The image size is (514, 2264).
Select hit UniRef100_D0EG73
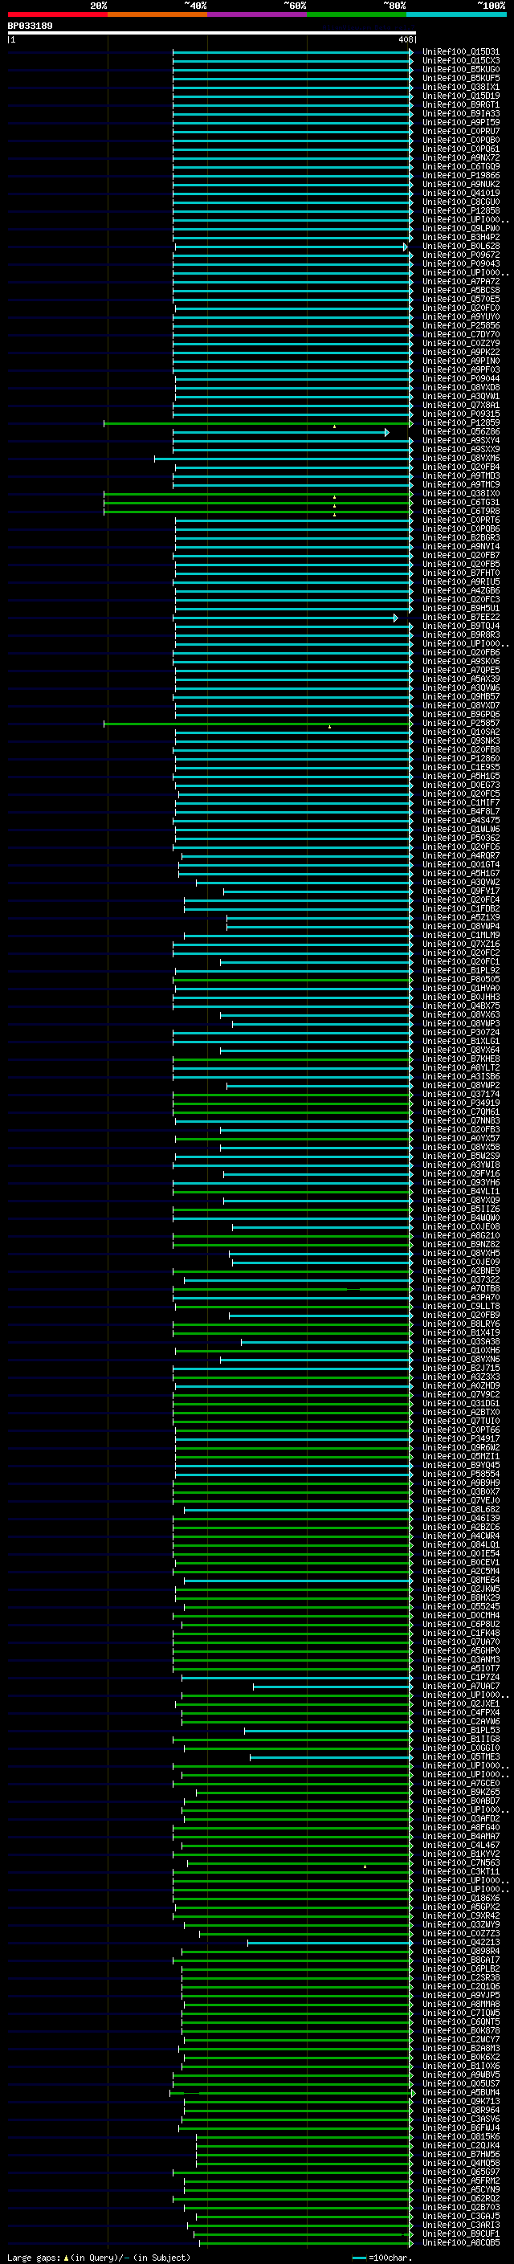tap(460, 785)
